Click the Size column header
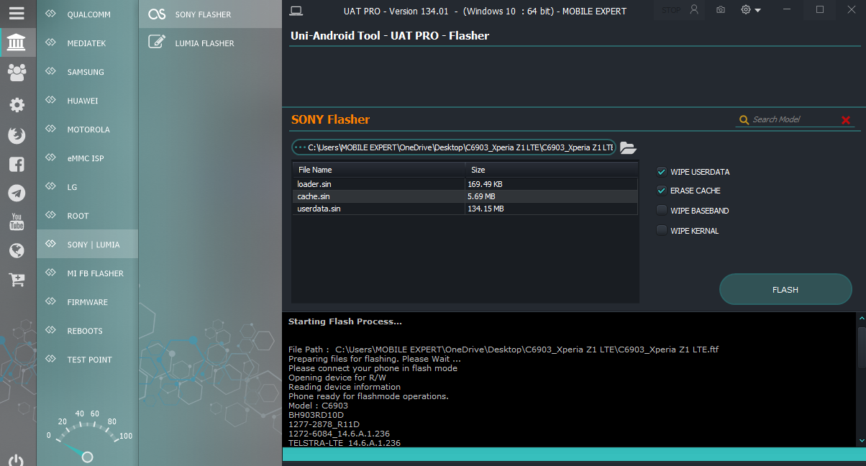Image resolution: width=866 pixels, height=466 pixels. 552,170
